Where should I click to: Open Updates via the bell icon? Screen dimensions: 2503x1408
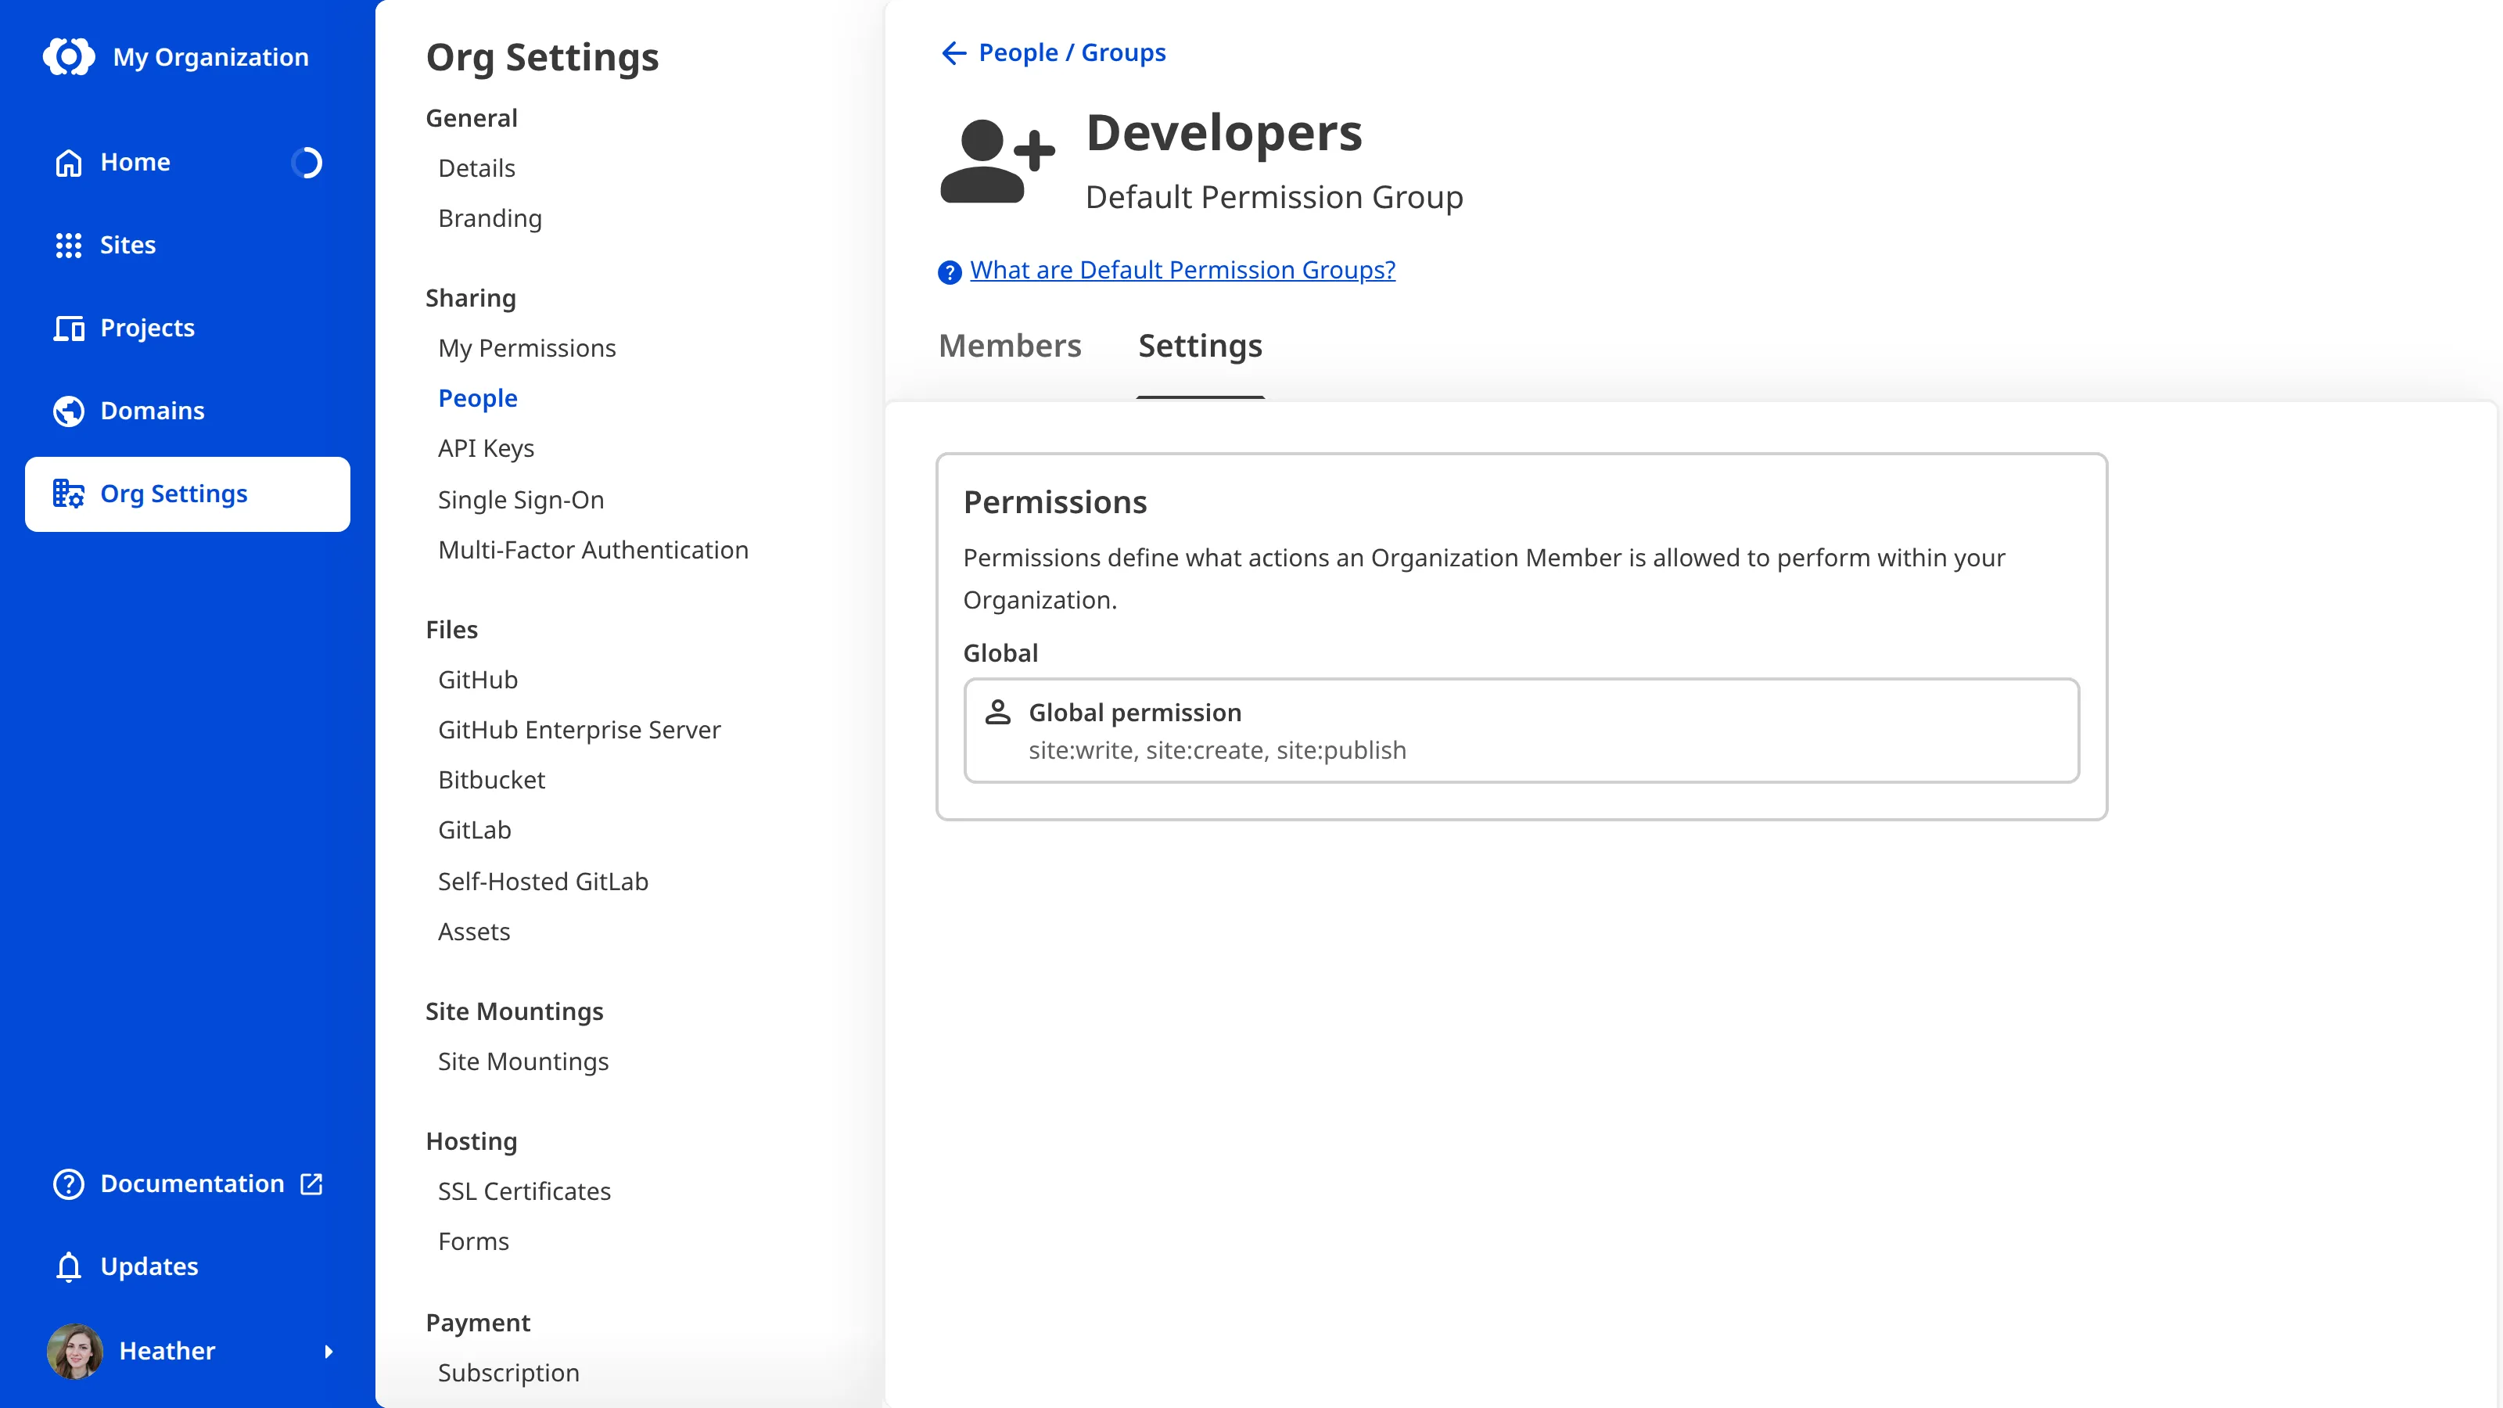[68, 1267]
